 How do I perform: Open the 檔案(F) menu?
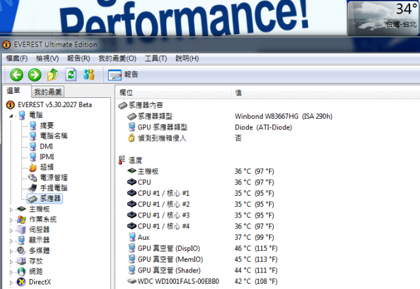[x=17, y=58]
